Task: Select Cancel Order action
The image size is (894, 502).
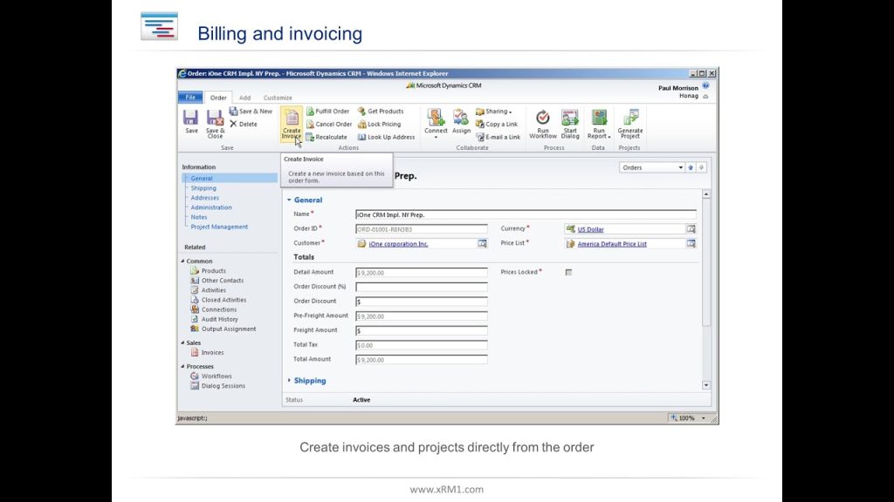Action: 329,124
